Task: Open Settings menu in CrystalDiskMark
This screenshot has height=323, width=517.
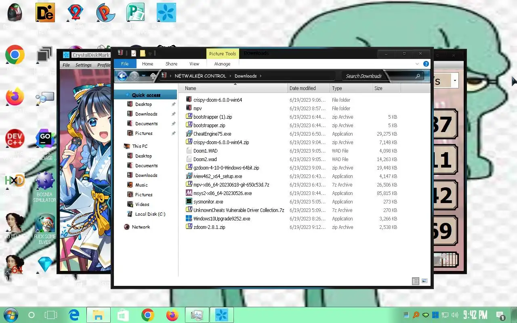Action: [83, 65]
